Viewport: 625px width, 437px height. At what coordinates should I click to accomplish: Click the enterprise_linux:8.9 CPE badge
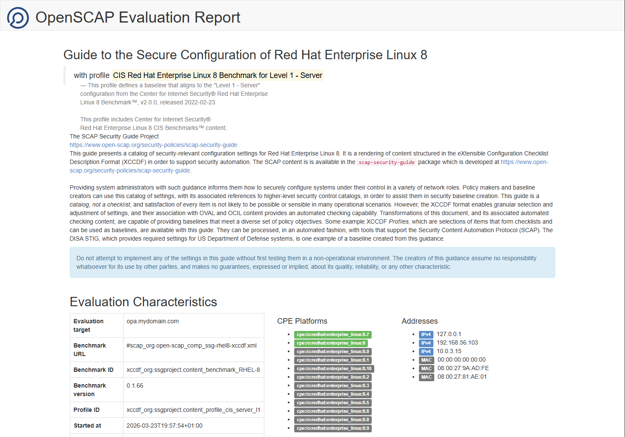pyautogui.click(x=333, y=428)
